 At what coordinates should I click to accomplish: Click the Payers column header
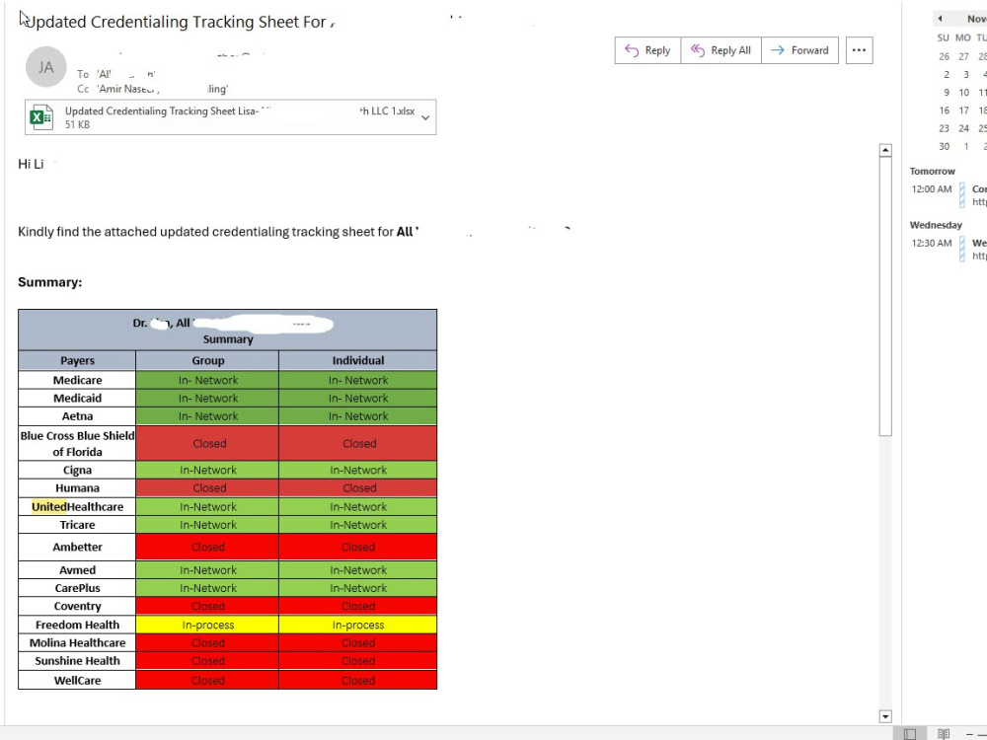click(77, 360)
